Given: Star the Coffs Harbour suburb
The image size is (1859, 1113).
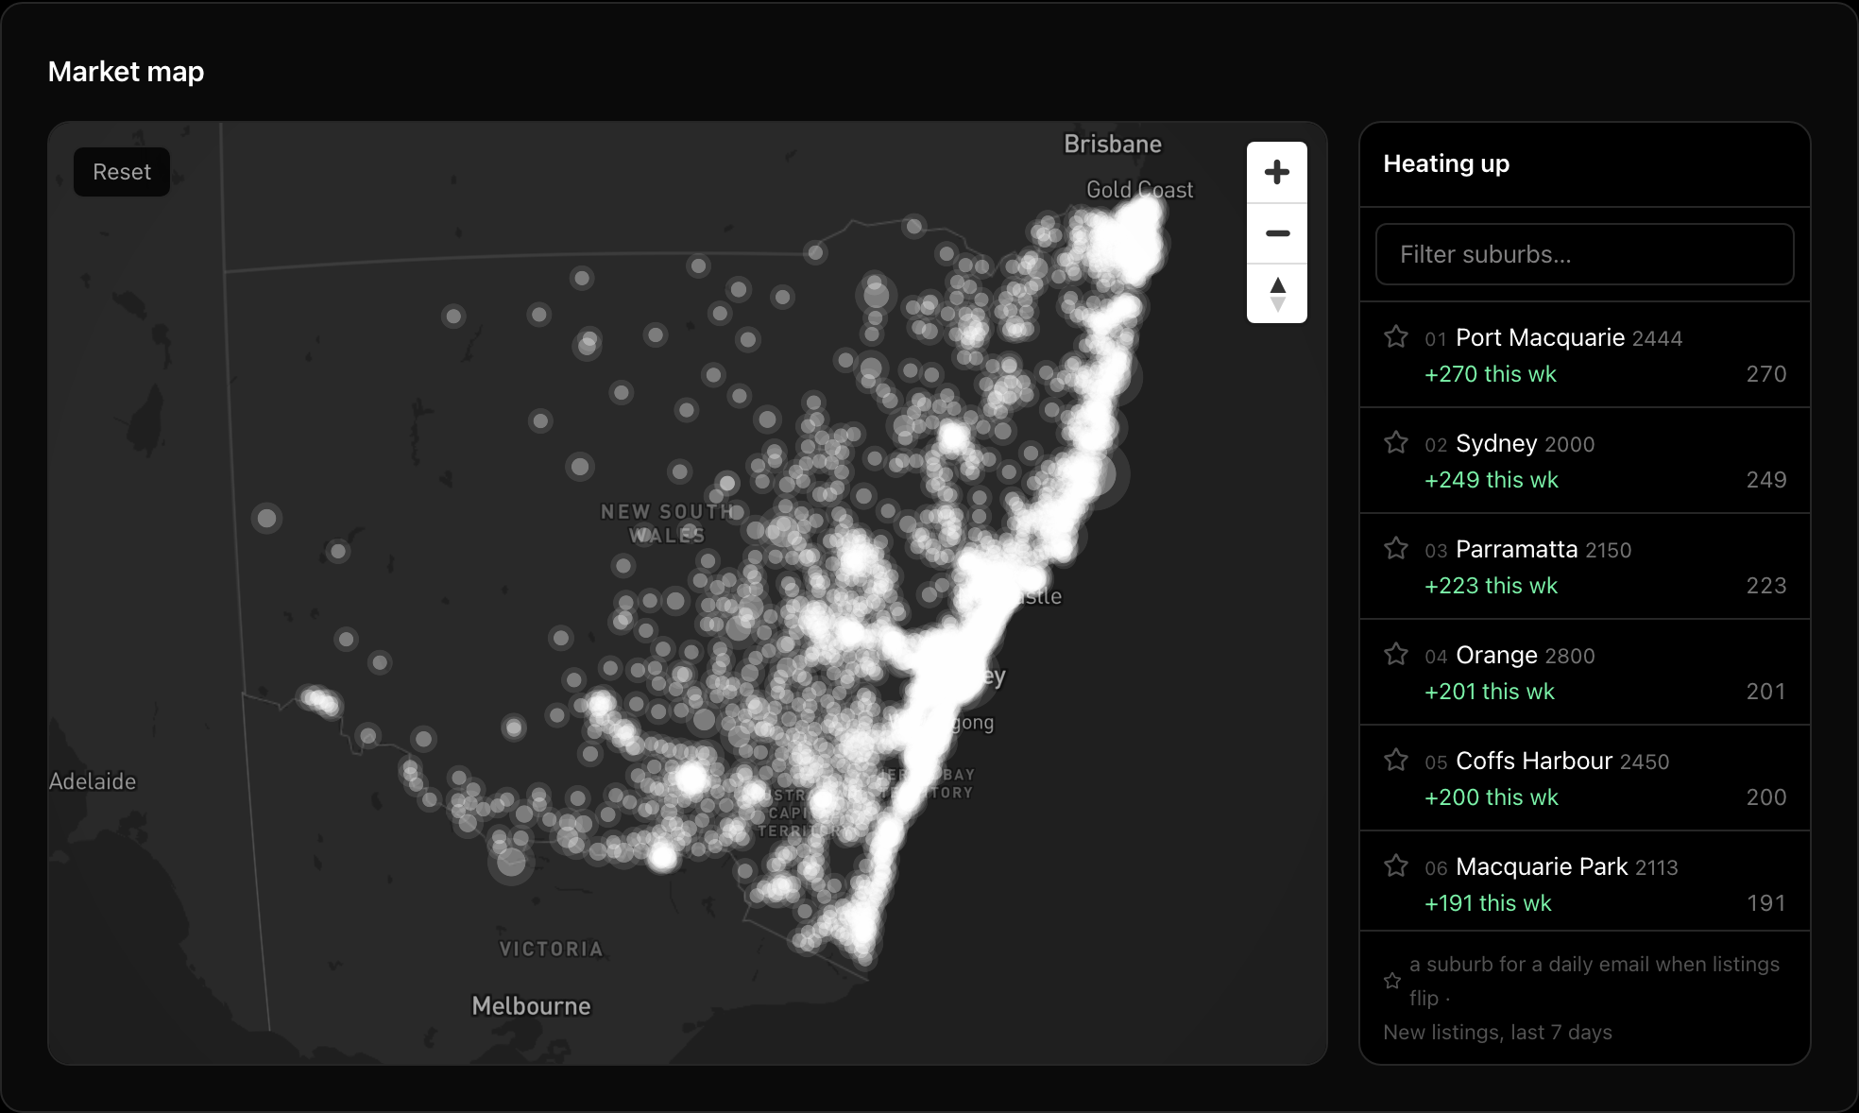Looking at the screenshot, I should point(1396,761).
